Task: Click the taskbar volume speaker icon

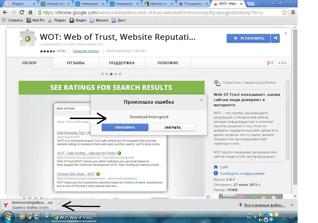Action: tap(261, 220)
